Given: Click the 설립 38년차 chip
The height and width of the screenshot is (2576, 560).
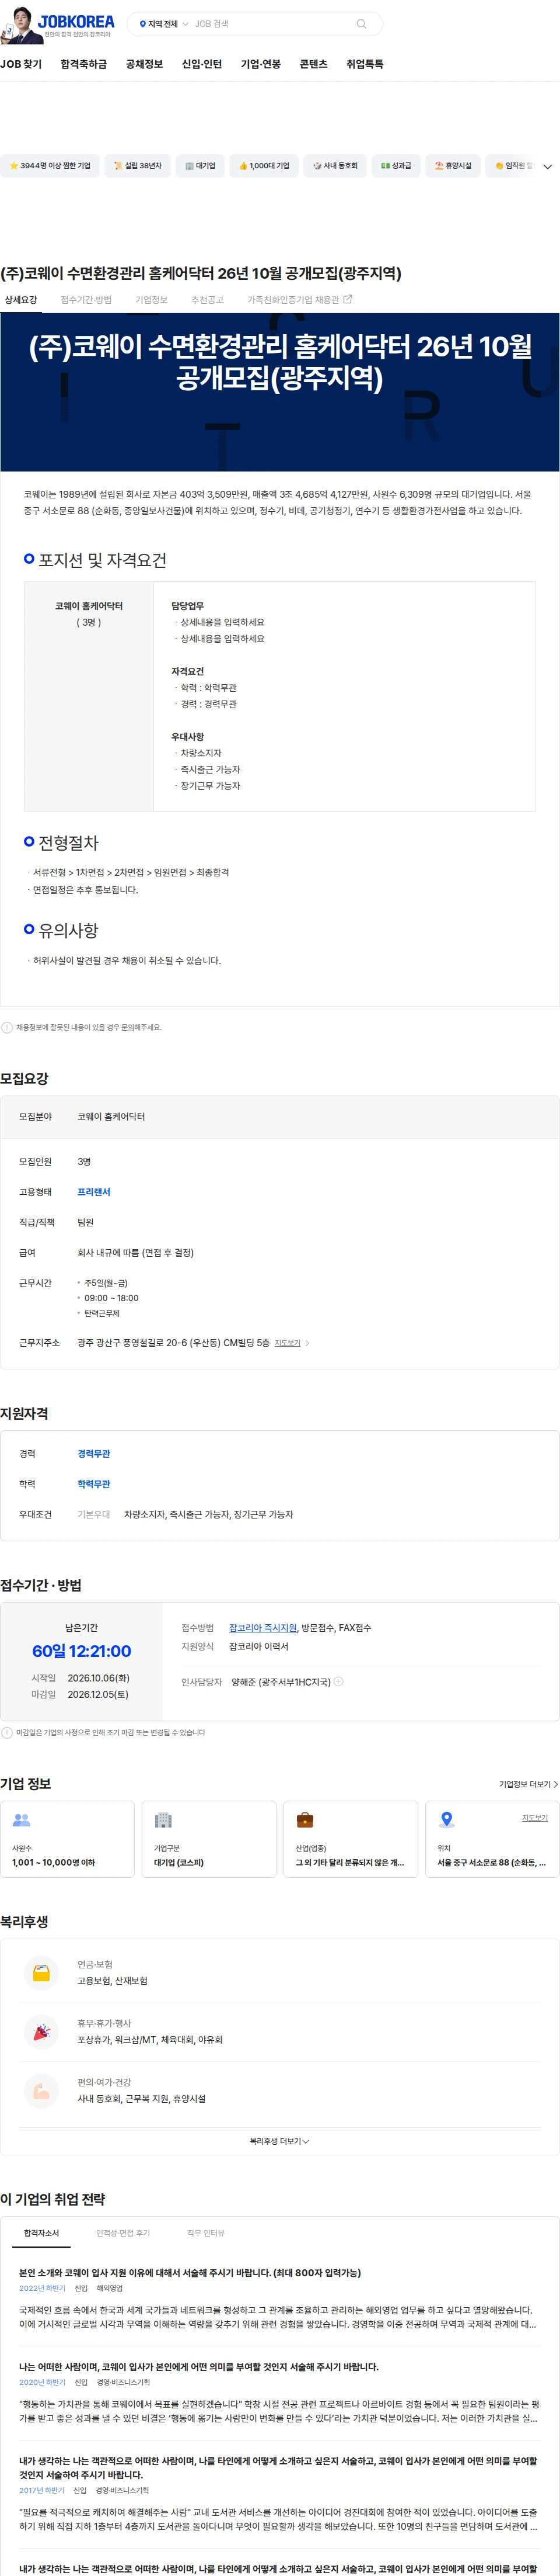Looking at the screenshot, I should (136, 166).
